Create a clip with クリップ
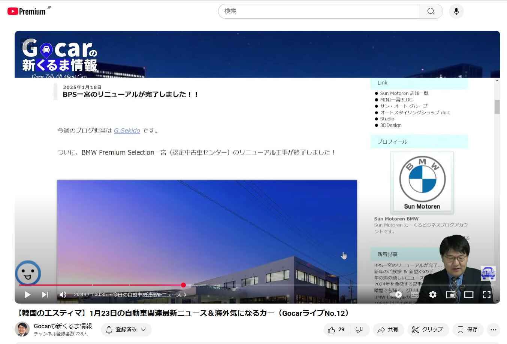 point(428,330)
